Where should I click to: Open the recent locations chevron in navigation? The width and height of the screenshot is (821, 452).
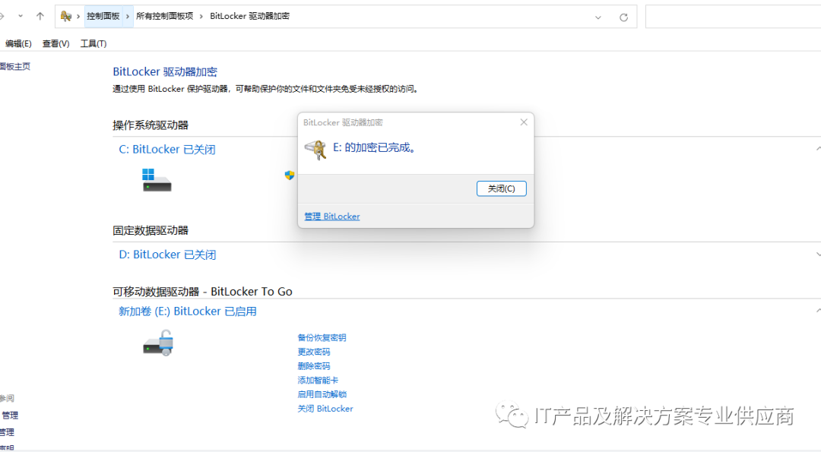(x=21, y=16)
